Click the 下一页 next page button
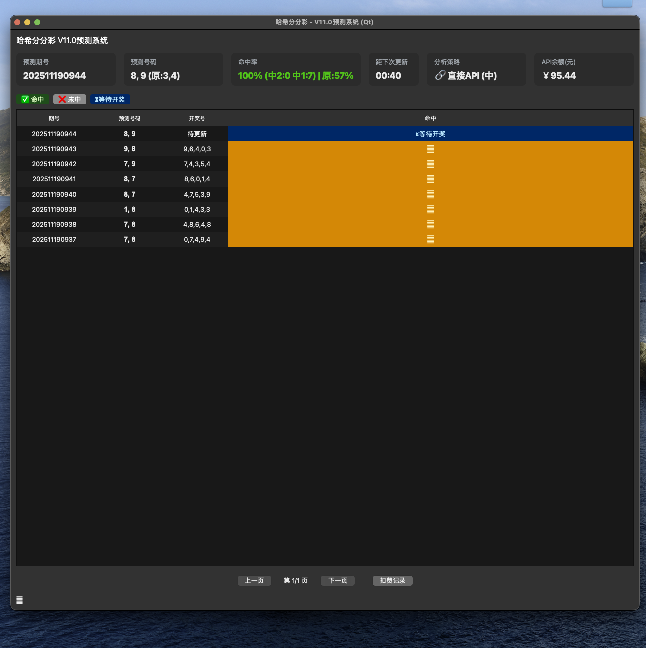This screenshot has height=648, width=646. coord(338,581)
